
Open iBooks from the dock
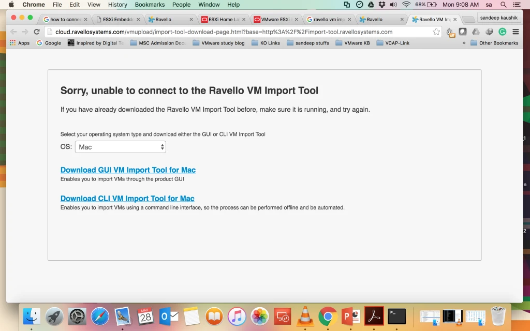[x=214, y=317]
